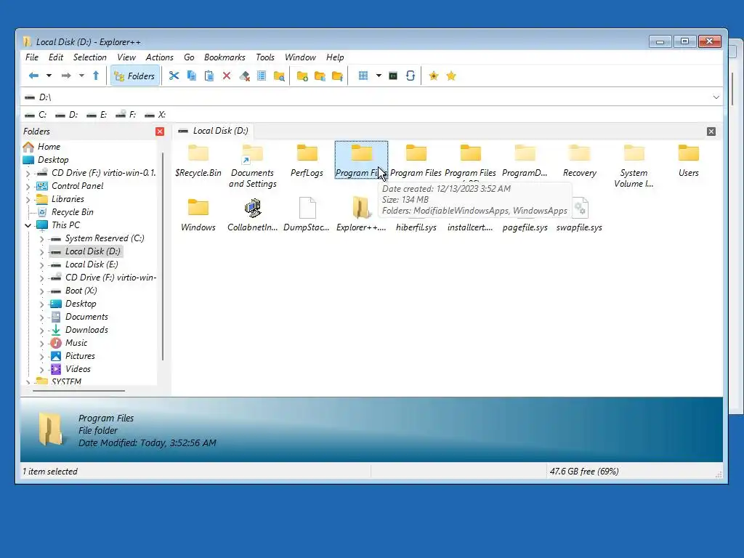Expand Local Disk (E:) in folder tree

point(41,264)
